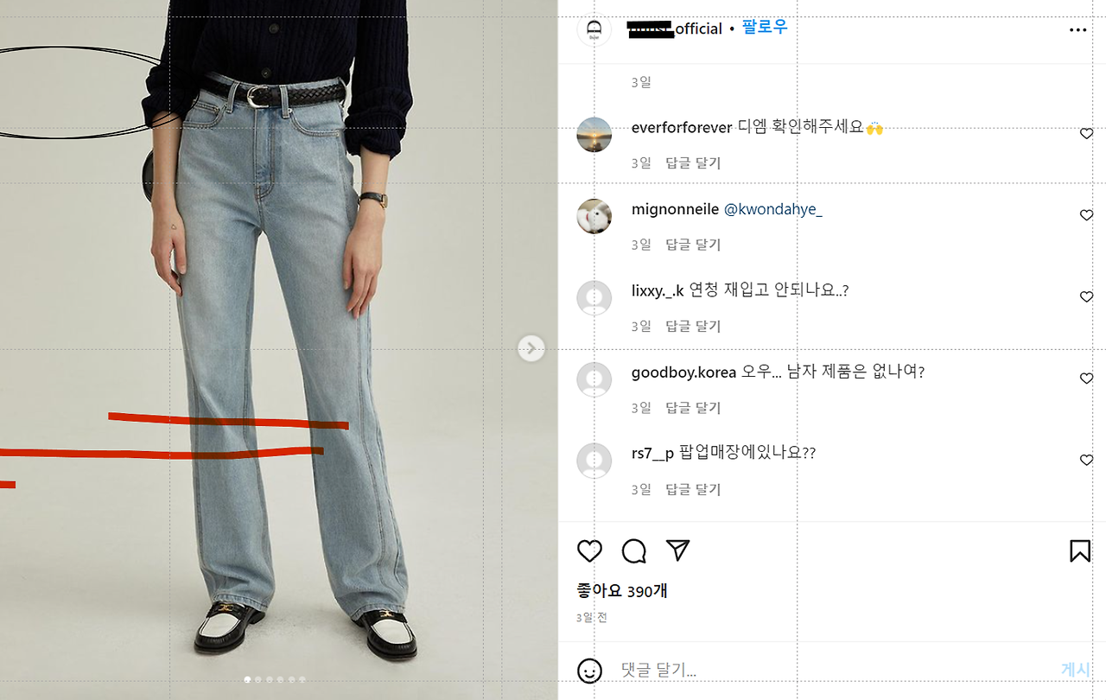Like the post with the heart icon

589,551
